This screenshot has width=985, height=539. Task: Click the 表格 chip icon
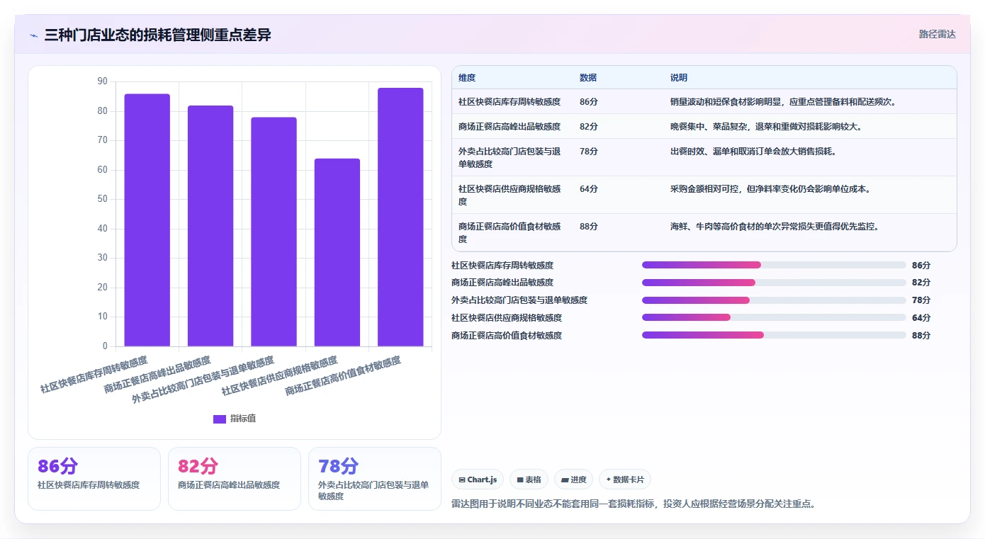520,480
